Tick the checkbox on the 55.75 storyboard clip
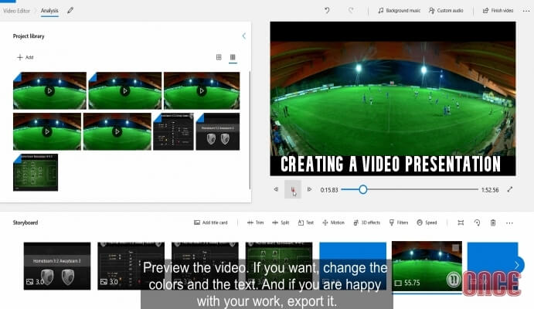Image resolution: width=534 pixels, height=309 pixels. pos(455,248)
